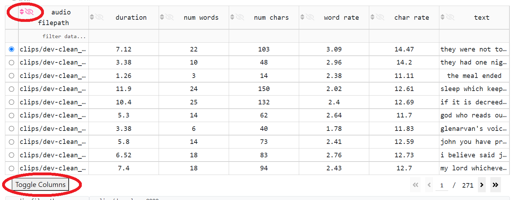Image resolution: width=513 pixels, height=200 pixels.
Task: Select row with duration 3.38 and 10 words
Action: coord(12,62)
